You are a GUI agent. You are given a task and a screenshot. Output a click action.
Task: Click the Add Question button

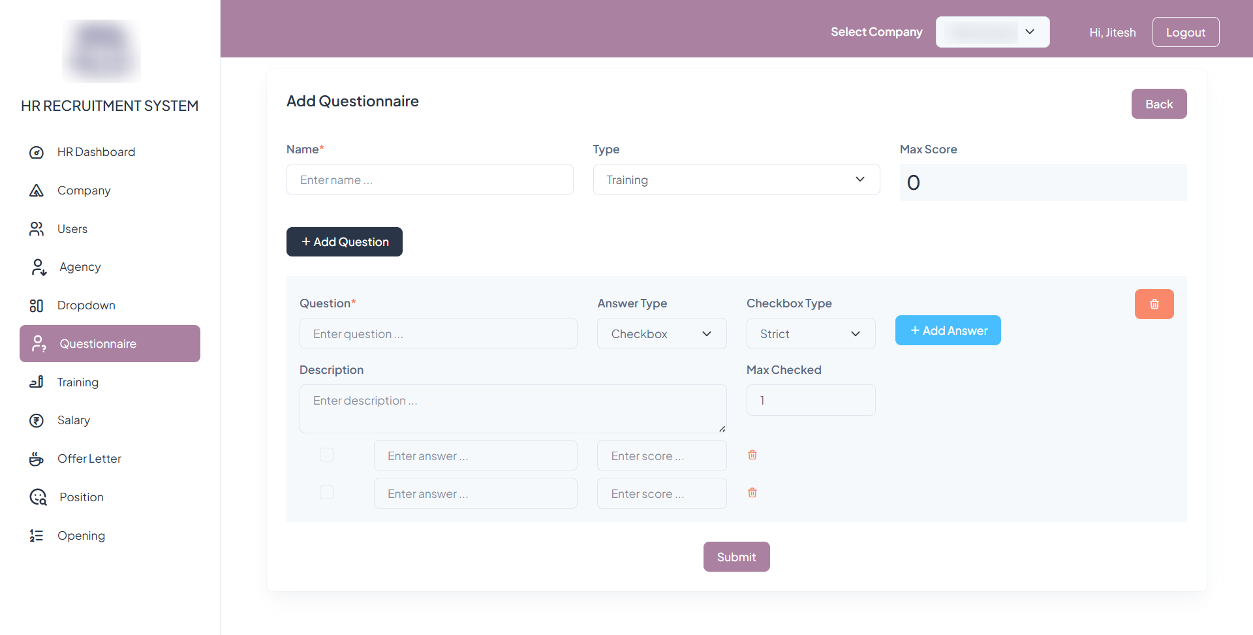coord(345,241)
